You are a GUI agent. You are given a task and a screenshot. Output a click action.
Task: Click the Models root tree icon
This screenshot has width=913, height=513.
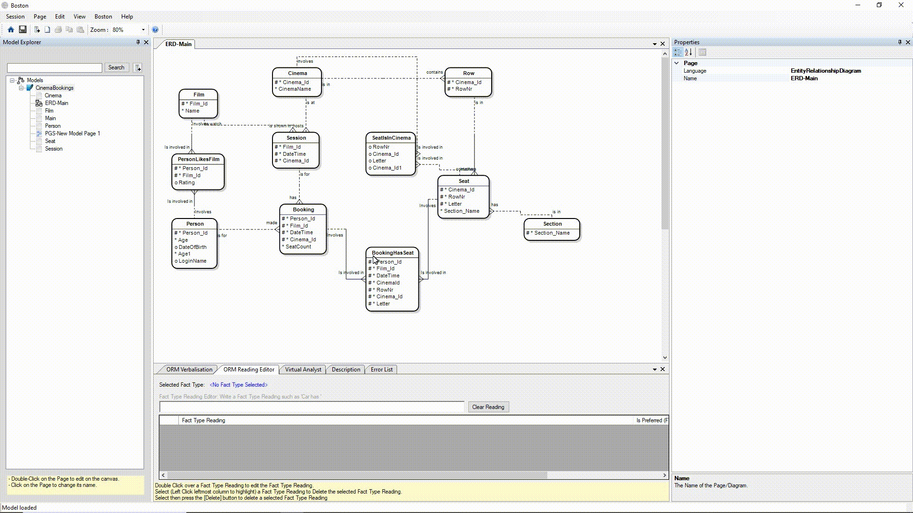[x=21, y=80]
